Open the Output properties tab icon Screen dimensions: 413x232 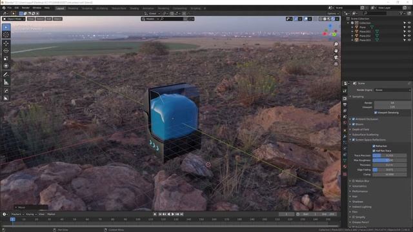click(x=345, y=104)
